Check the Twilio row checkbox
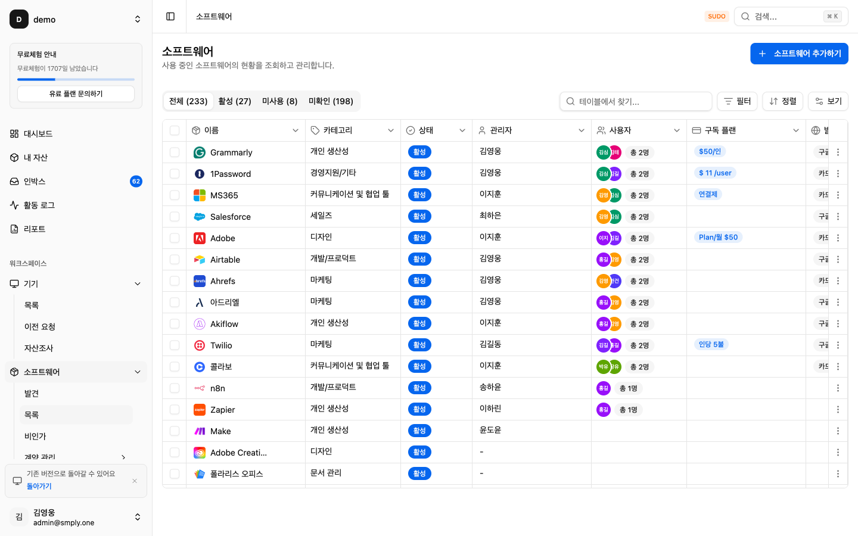This screenshot has width=858, height=536. 175,345
